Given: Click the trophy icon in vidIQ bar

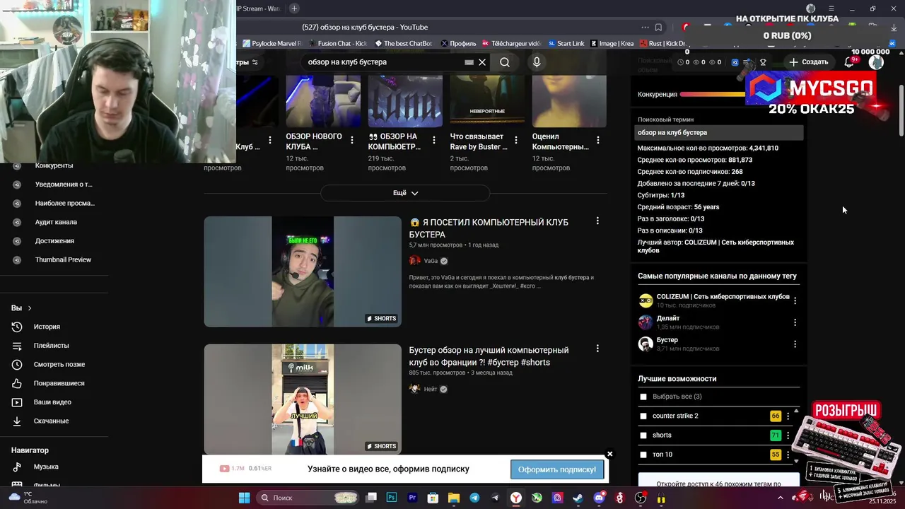Looking at the screenshot, I should click(x=763, y=62).
